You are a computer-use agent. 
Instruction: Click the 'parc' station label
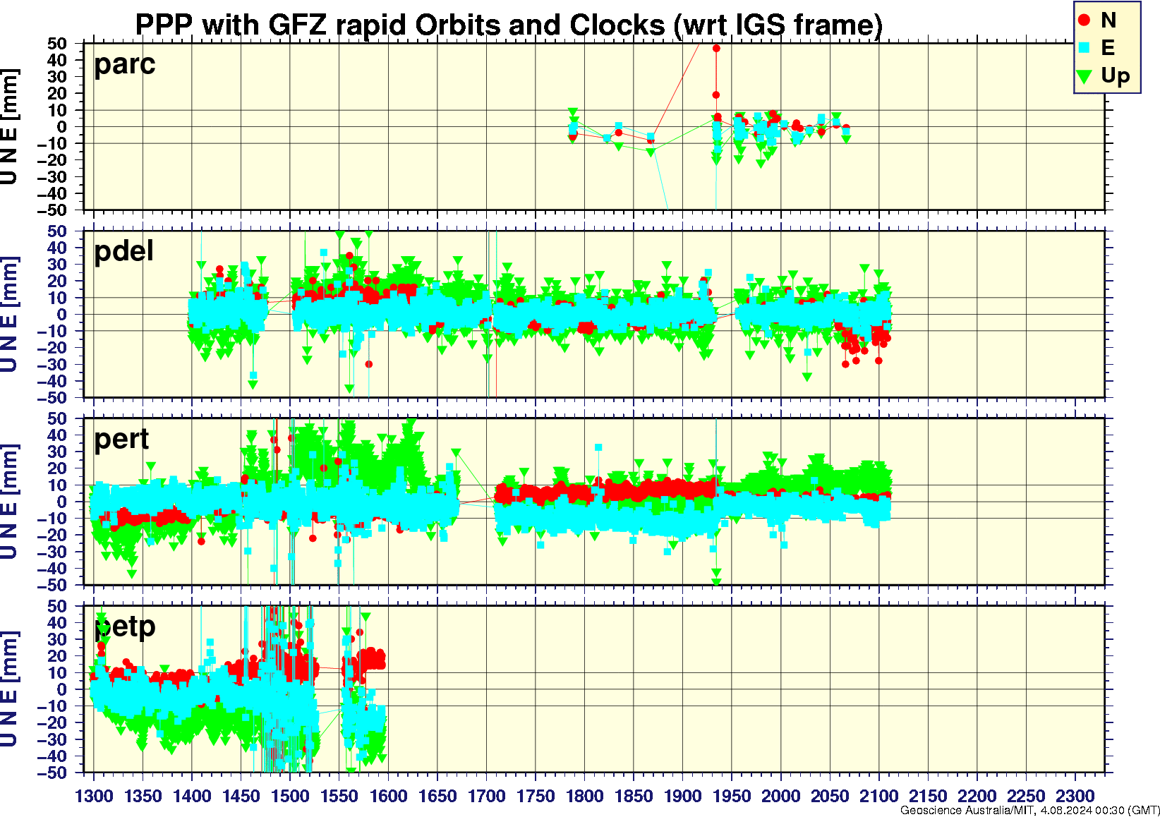(125, 64)
